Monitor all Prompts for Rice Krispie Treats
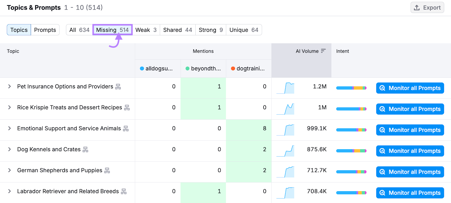The width and height of the screenshot is (451, 203). pyautogui.click(x=410, y=109)
